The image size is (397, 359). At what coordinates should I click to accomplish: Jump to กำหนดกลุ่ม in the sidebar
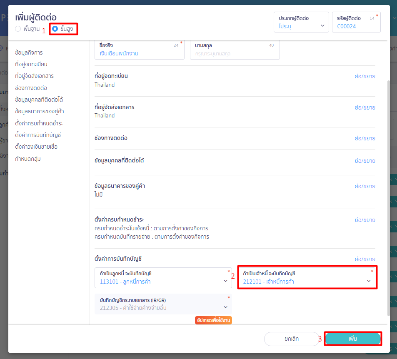coord(27,159)
